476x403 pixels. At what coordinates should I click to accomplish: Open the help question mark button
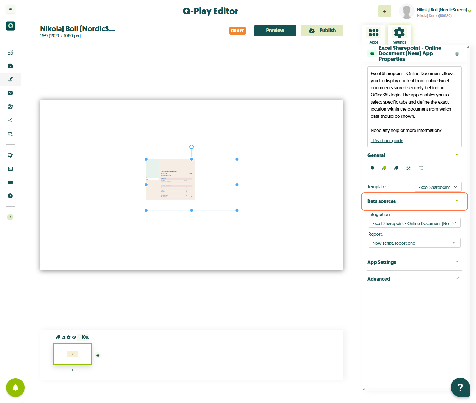click(460, 387)
